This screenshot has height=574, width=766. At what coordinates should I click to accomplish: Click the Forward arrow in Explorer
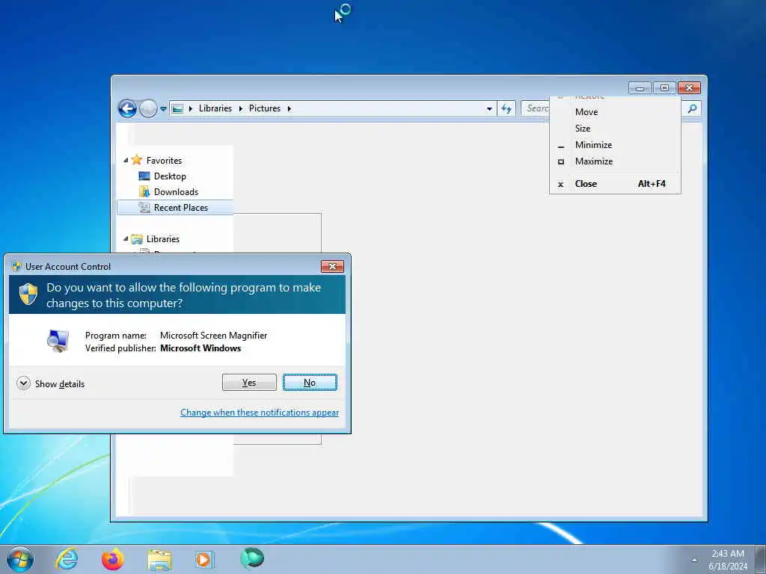click(x=148, y=108)
